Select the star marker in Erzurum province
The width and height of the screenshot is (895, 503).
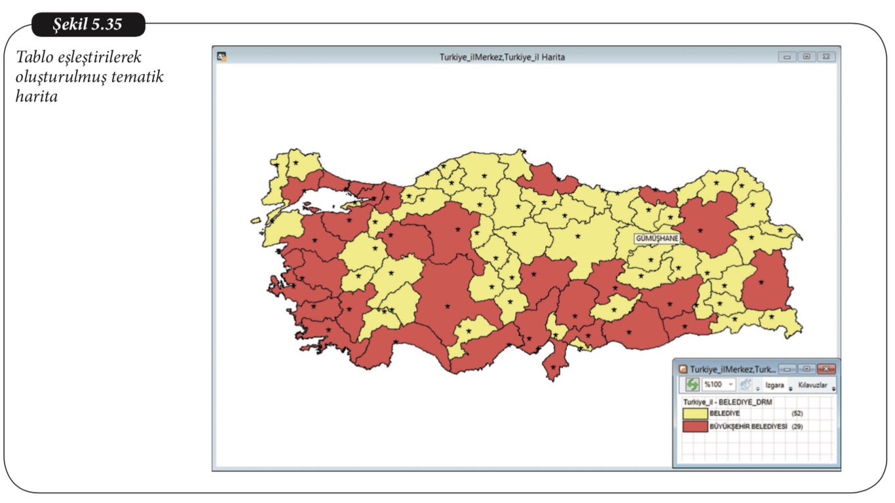[x=700, y=231]
